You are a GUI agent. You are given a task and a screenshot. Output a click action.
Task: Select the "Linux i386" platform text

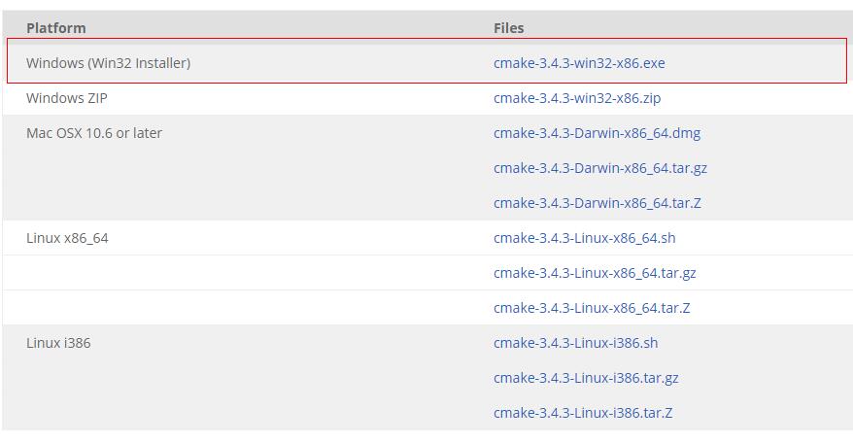point(58,343)
